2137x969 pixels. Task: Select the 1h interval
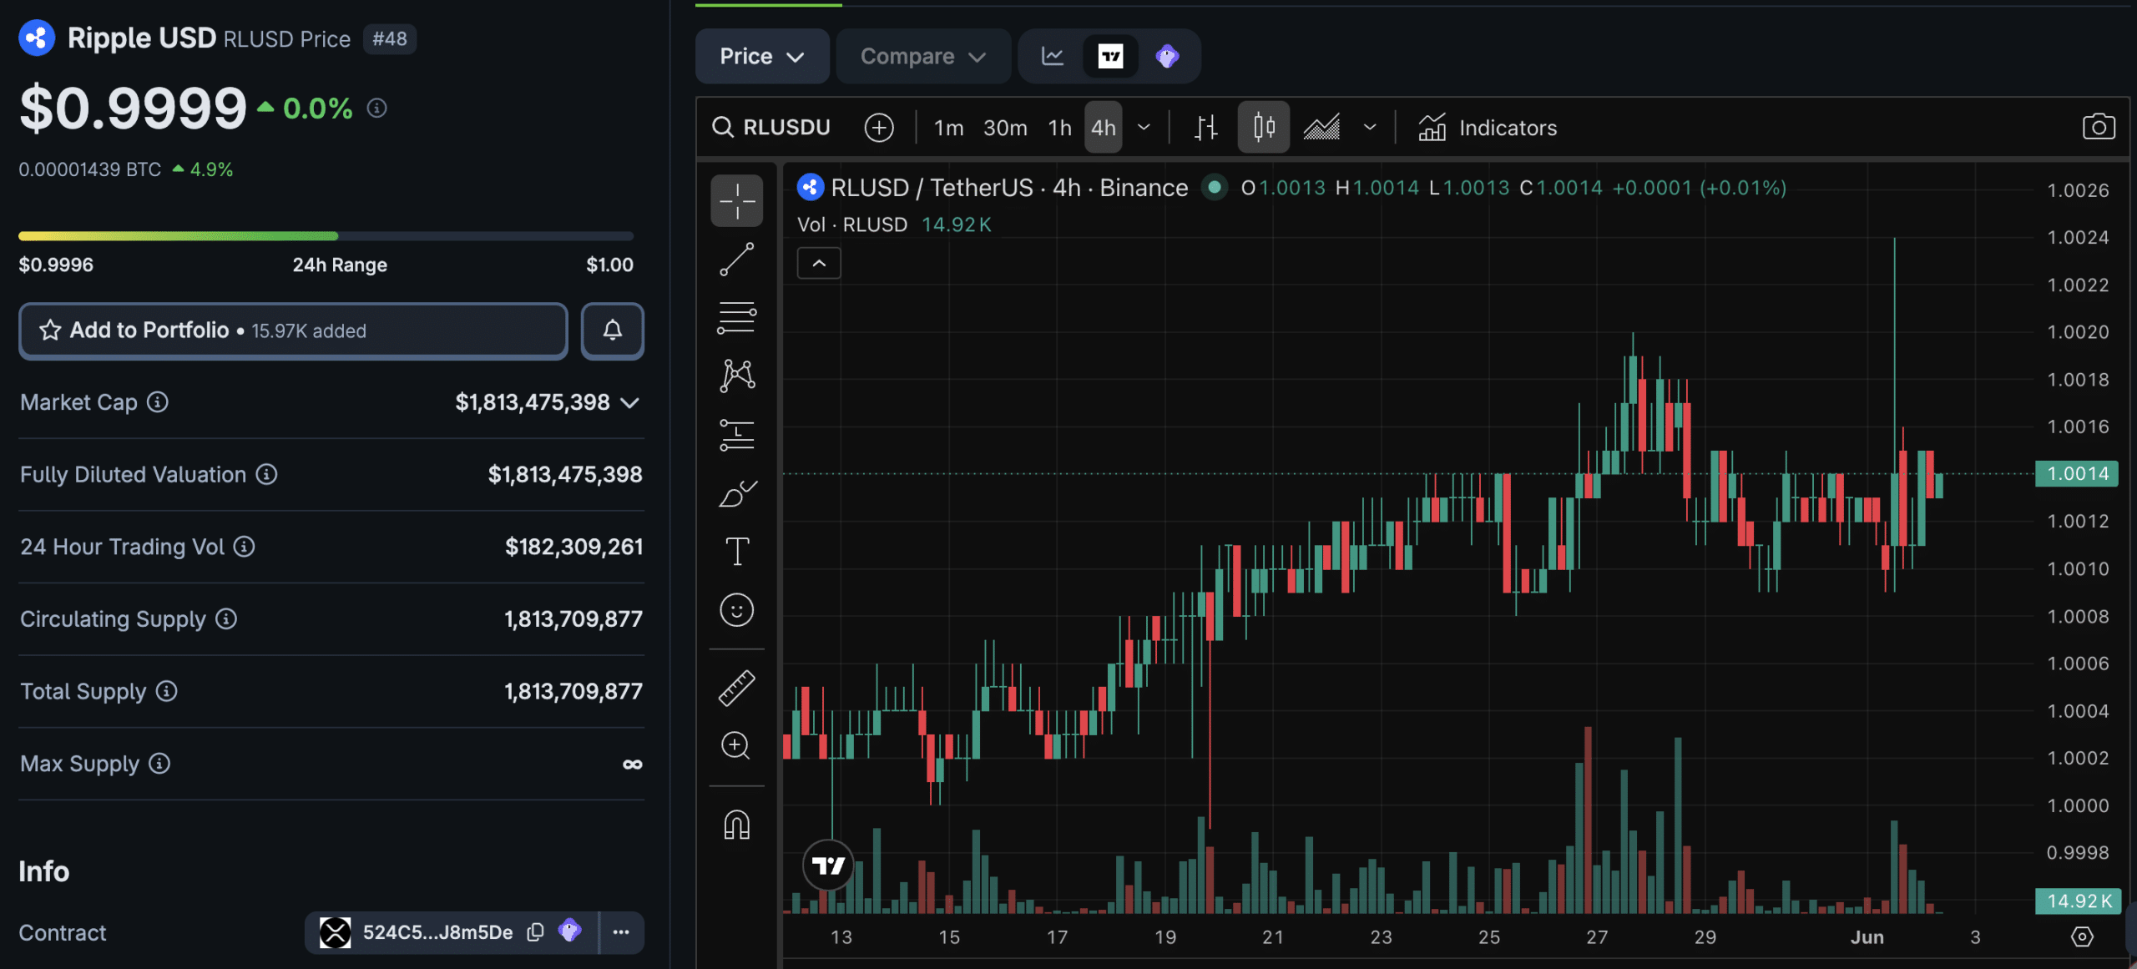pos(1059,128)
